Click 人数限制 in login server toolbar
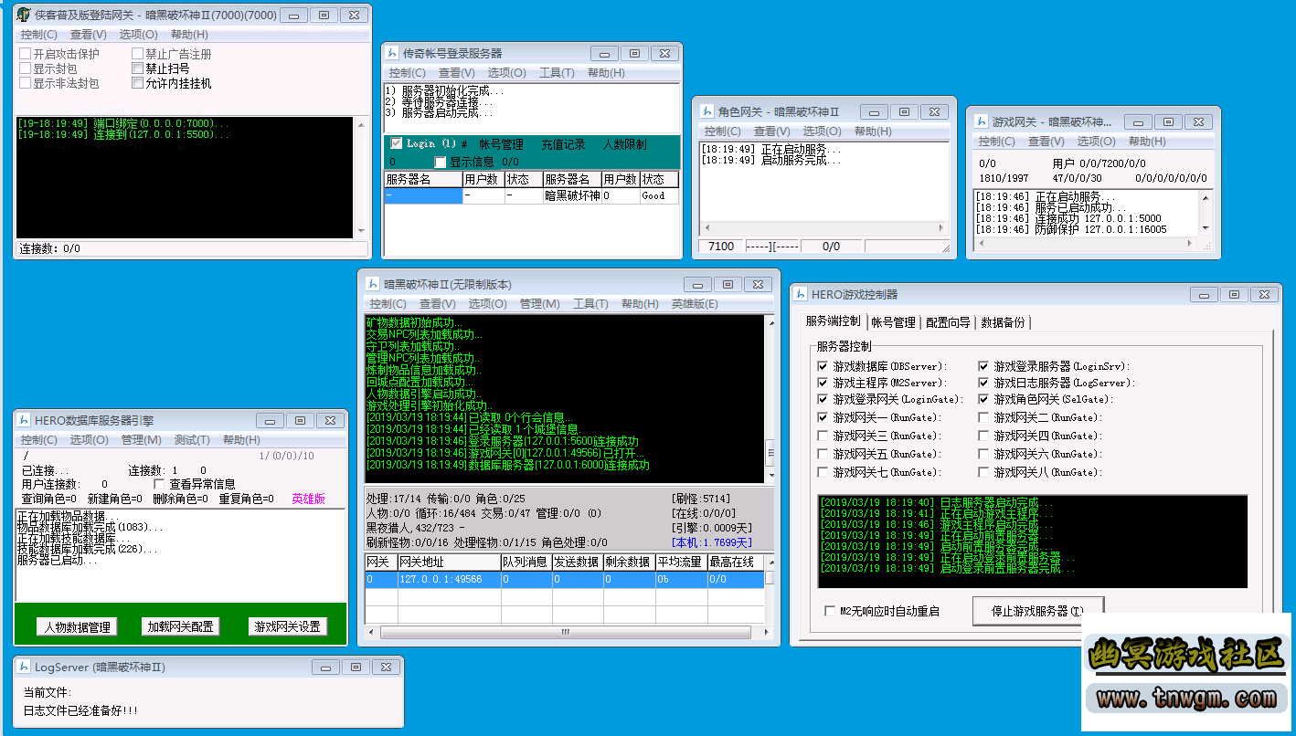Screen dimensions: 1296x736 pyautogui.click(x=624, y=144)
